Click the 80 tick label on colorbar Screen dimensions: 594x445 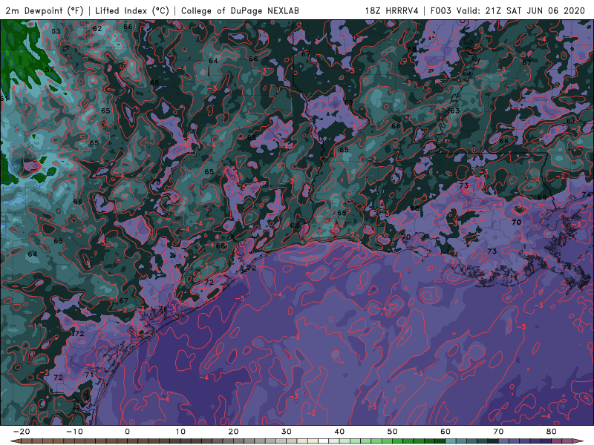552,432
